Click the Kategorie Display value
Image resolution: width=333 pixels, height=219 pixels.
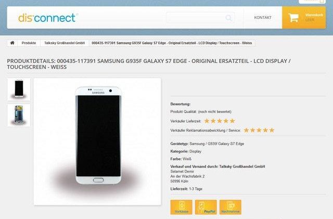point(195,151)
